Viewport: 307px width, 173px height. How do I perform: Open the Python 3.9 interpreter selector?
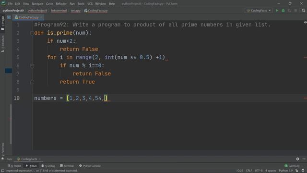click(x=286, y=171)
